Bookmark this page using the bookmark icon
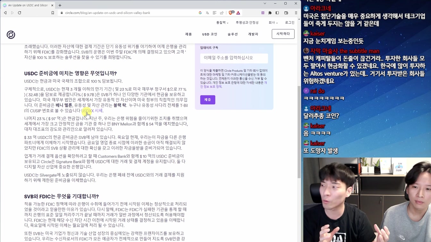431x242 pixels. [53, 13]
